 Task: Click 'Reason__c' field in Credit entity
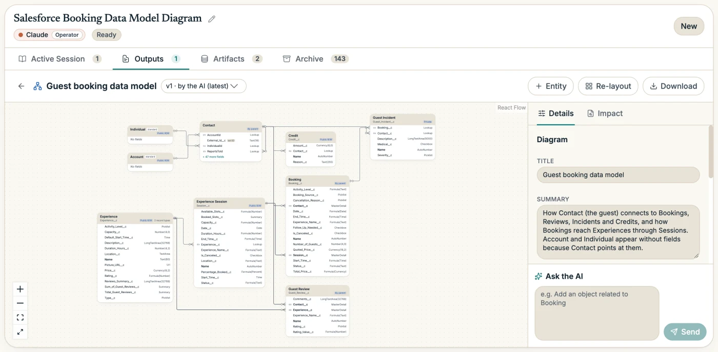pos(311,162)
